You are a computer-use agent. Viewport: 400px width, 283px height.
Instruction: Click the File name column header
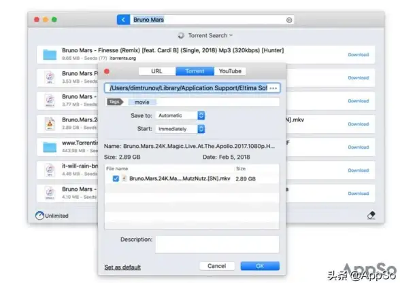tap(117, 169)
